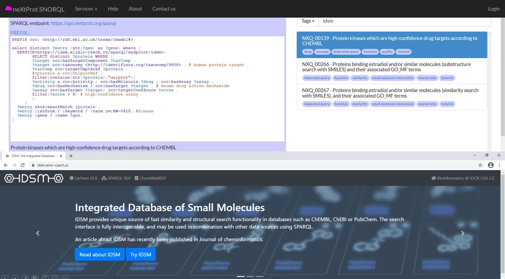
Task: Select query NXQ_00139 protein kinases entry
Action: 392,45
